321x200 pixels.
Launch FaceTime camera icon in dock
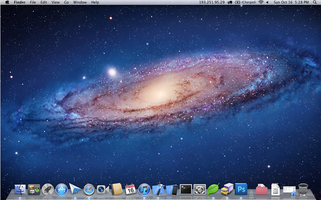click(x=103, y=189)
